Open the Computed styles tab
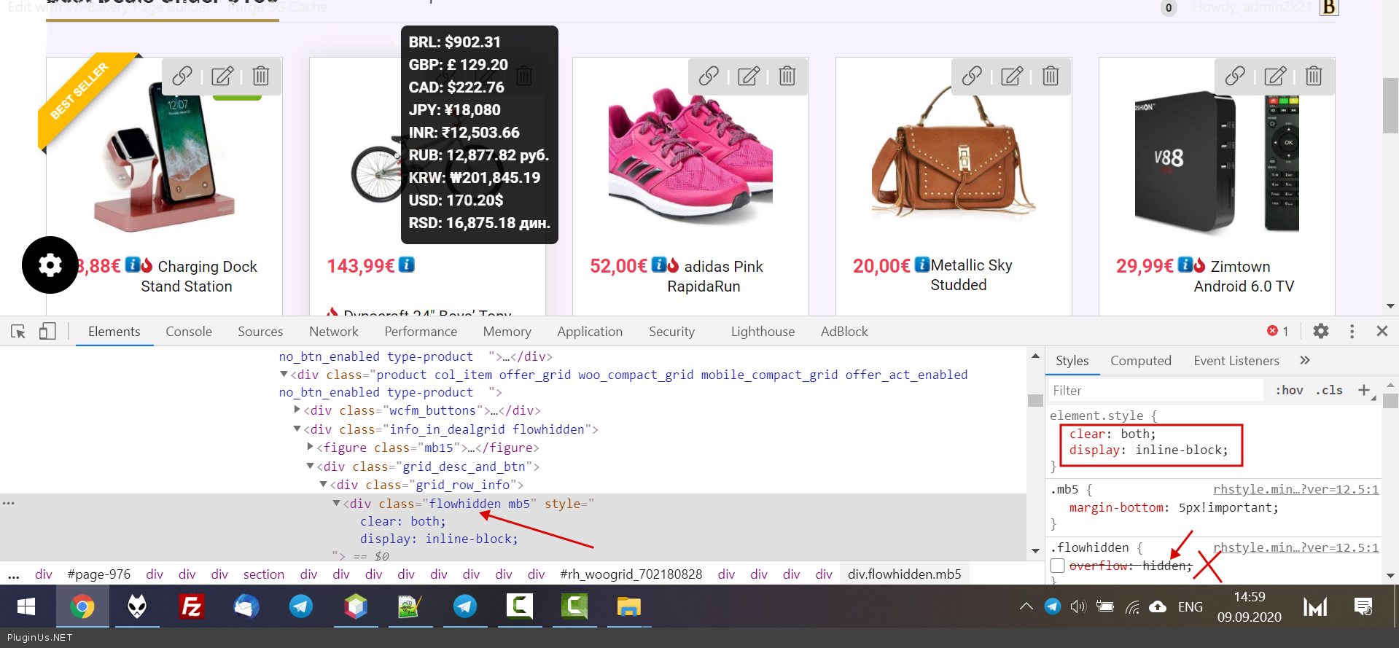 click(x=1140, y=361)
